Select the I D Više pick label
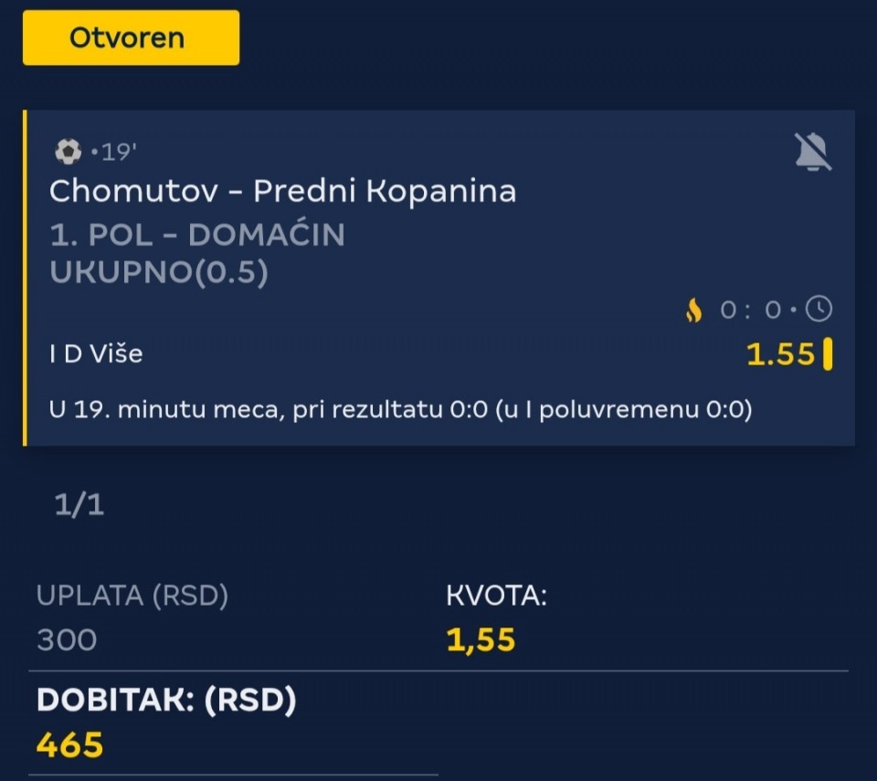Screen dimensions: 877x781 [x=96, y=354]
